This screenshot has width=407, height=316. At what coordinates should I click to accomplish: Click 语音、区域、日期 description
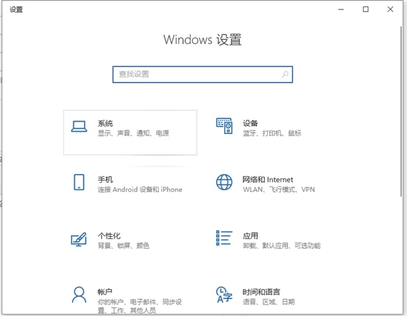click(269, 302)
